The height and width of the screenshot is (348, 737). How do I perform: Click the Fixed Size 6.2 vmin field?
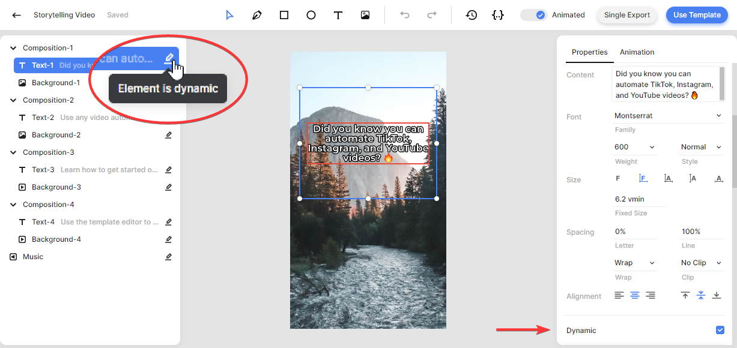(639, 199)
